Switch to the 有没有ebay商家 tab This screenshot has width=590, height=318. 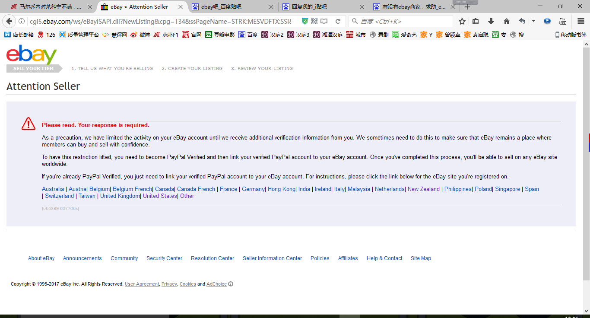tap(414, 7)
